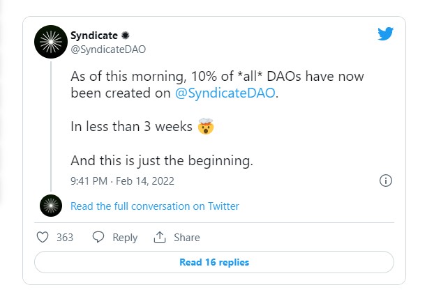Open the tweet info circle icon

click(385, 181)
